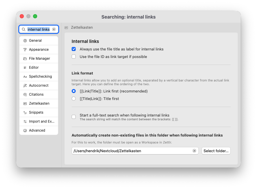This screenshot has height=189, width=257.
Task: Select the Spellchecking 'Aa' icon
Action: [x=25, y=77]
